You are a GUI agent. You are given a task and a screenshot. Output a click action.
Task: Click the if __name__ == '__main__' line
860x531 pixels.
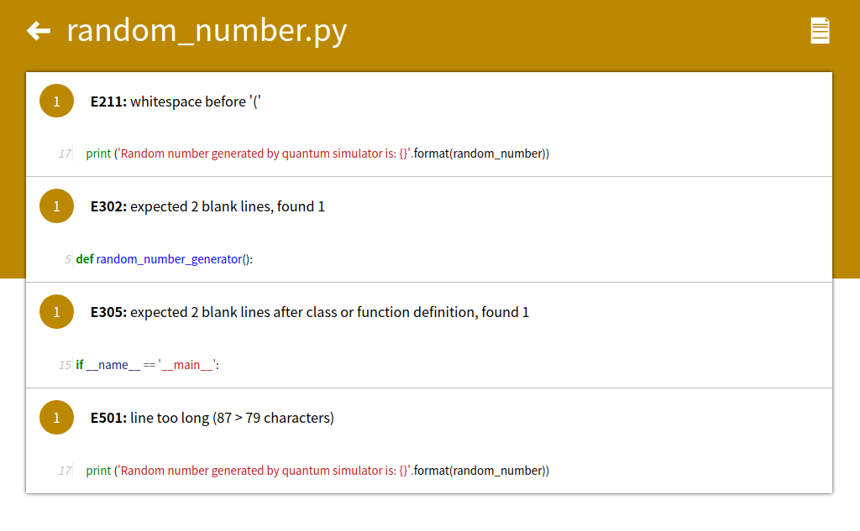pyautogui.click(x=148, y=365)
